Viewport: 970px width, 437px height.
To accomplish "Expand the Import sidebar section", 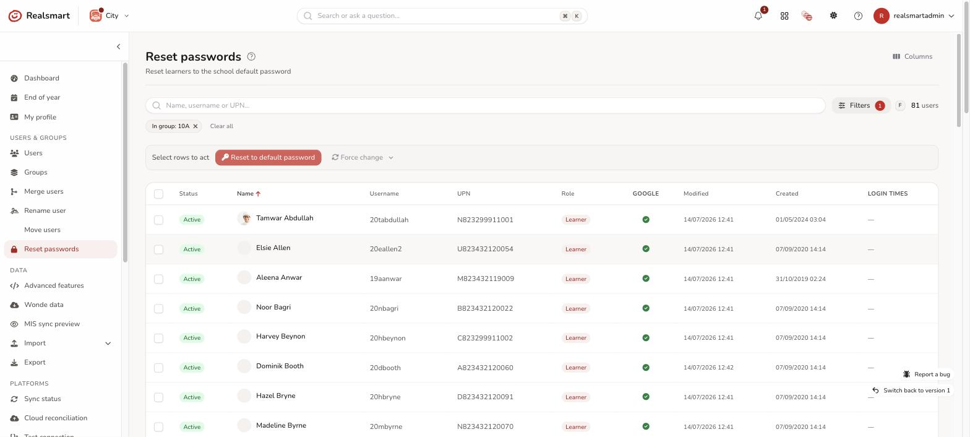I will [61, 344].
